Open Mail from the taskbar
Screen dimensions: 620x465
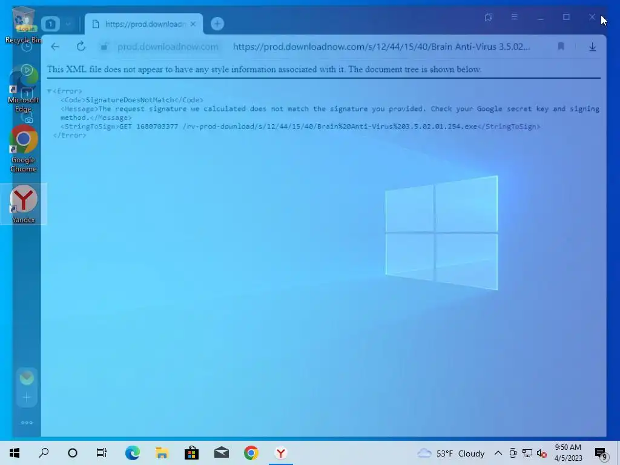tap(222, 453)
